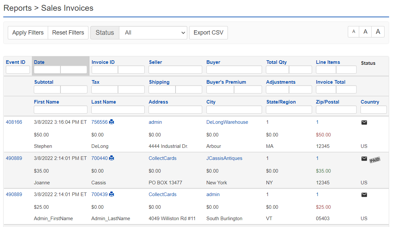This screenshot has width=393, height=227.
Task: Print invoice 700440 using its printer icon
Action: click(111, 158)
